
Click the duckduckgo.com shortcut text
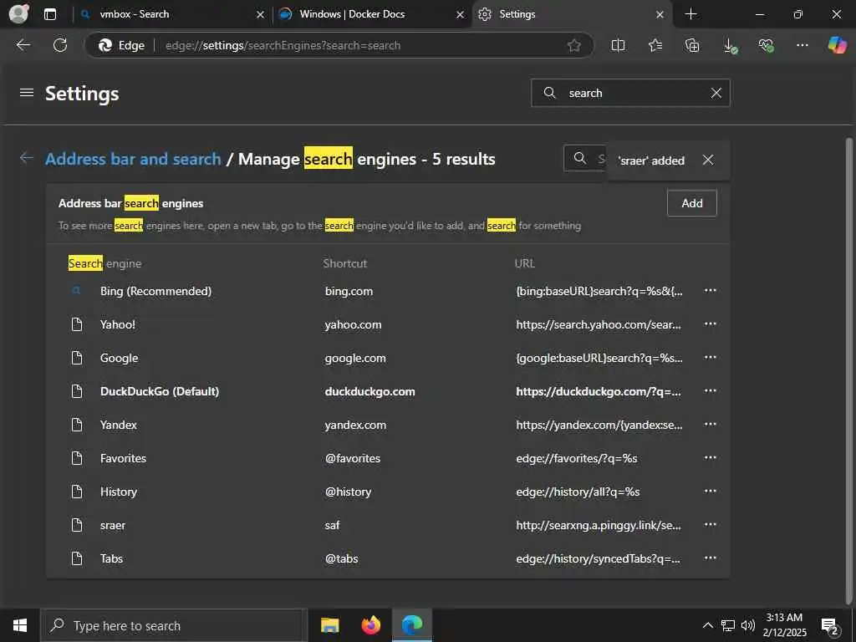click(x=369, y=391)
